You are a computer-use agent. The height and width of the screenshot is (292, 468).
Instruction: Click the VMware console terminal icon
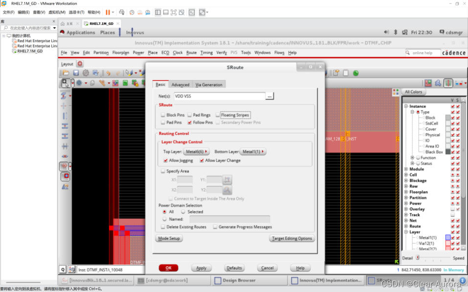click(191, 12)
